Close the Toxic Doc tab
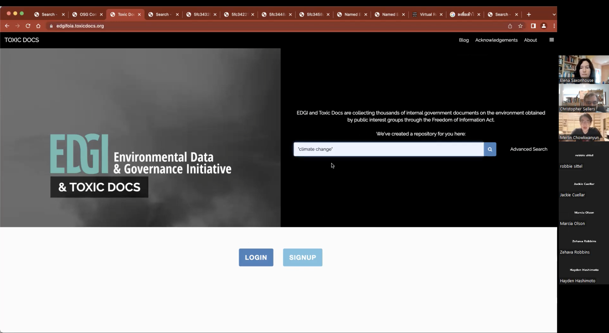 tap(139, 14)
